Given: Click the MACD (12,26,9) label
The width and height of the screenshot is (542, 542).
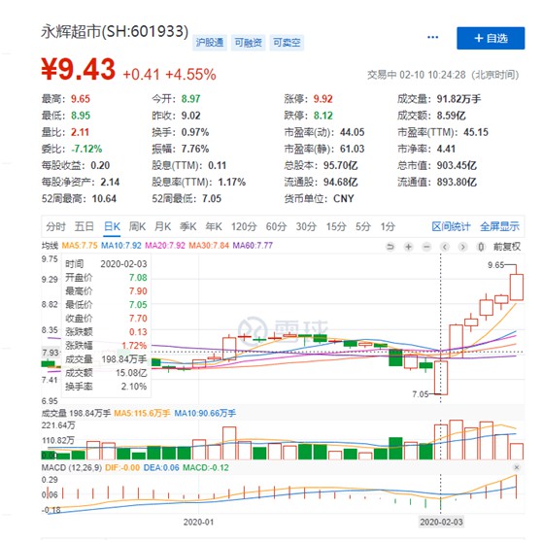Looking at the screenshot, I should coord(72,467).
